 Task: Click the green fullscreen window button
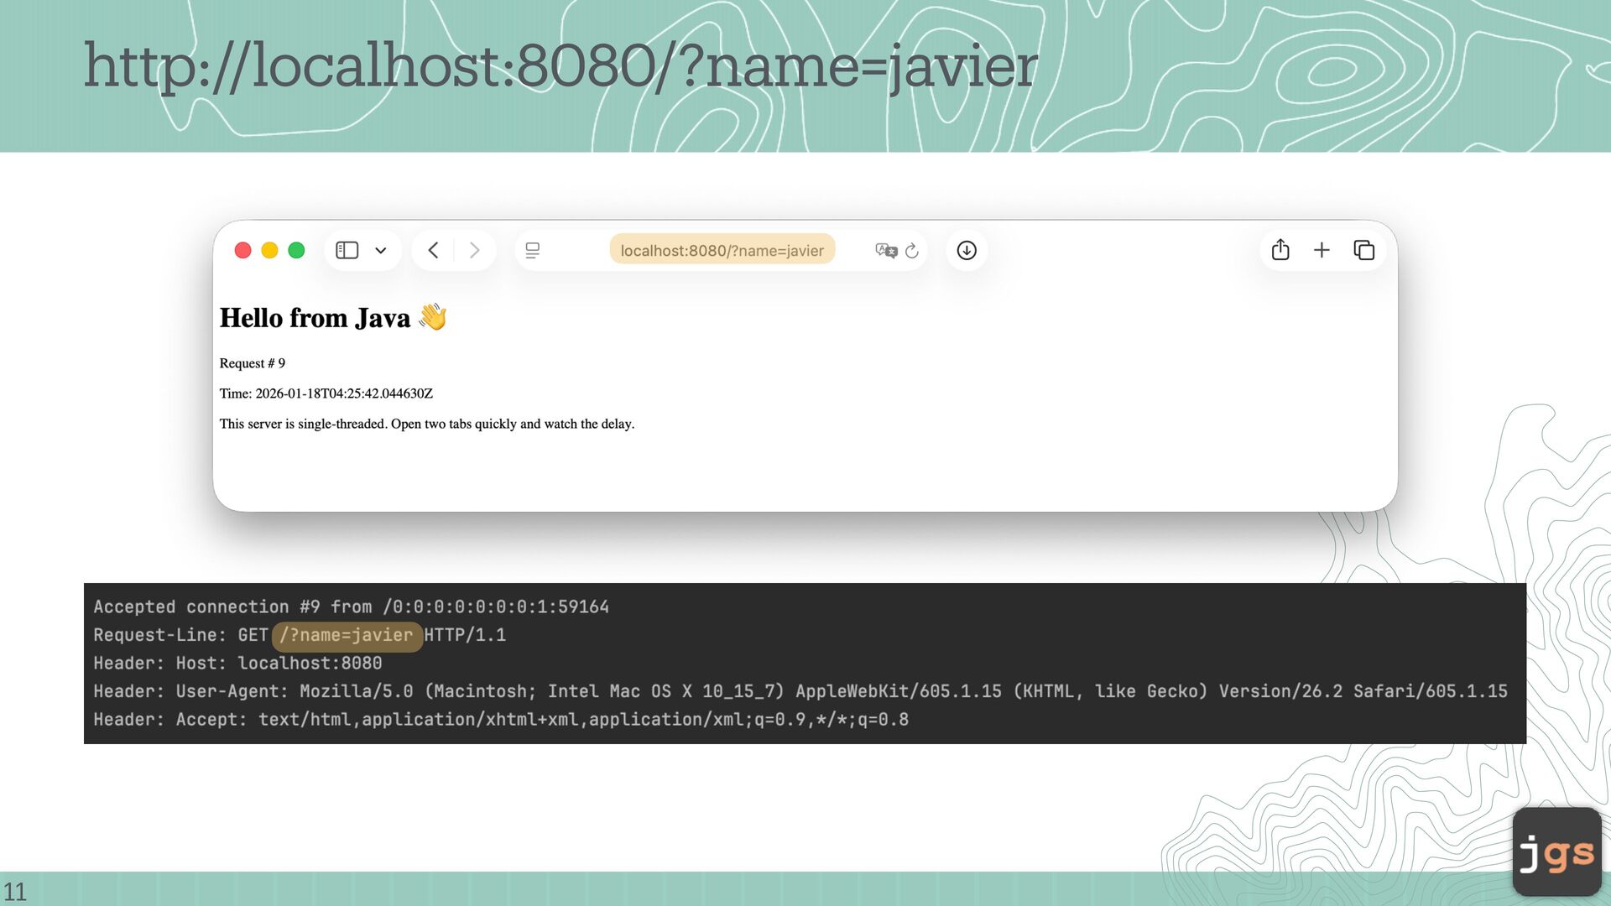pyautogui.click(x=296, y=250)
